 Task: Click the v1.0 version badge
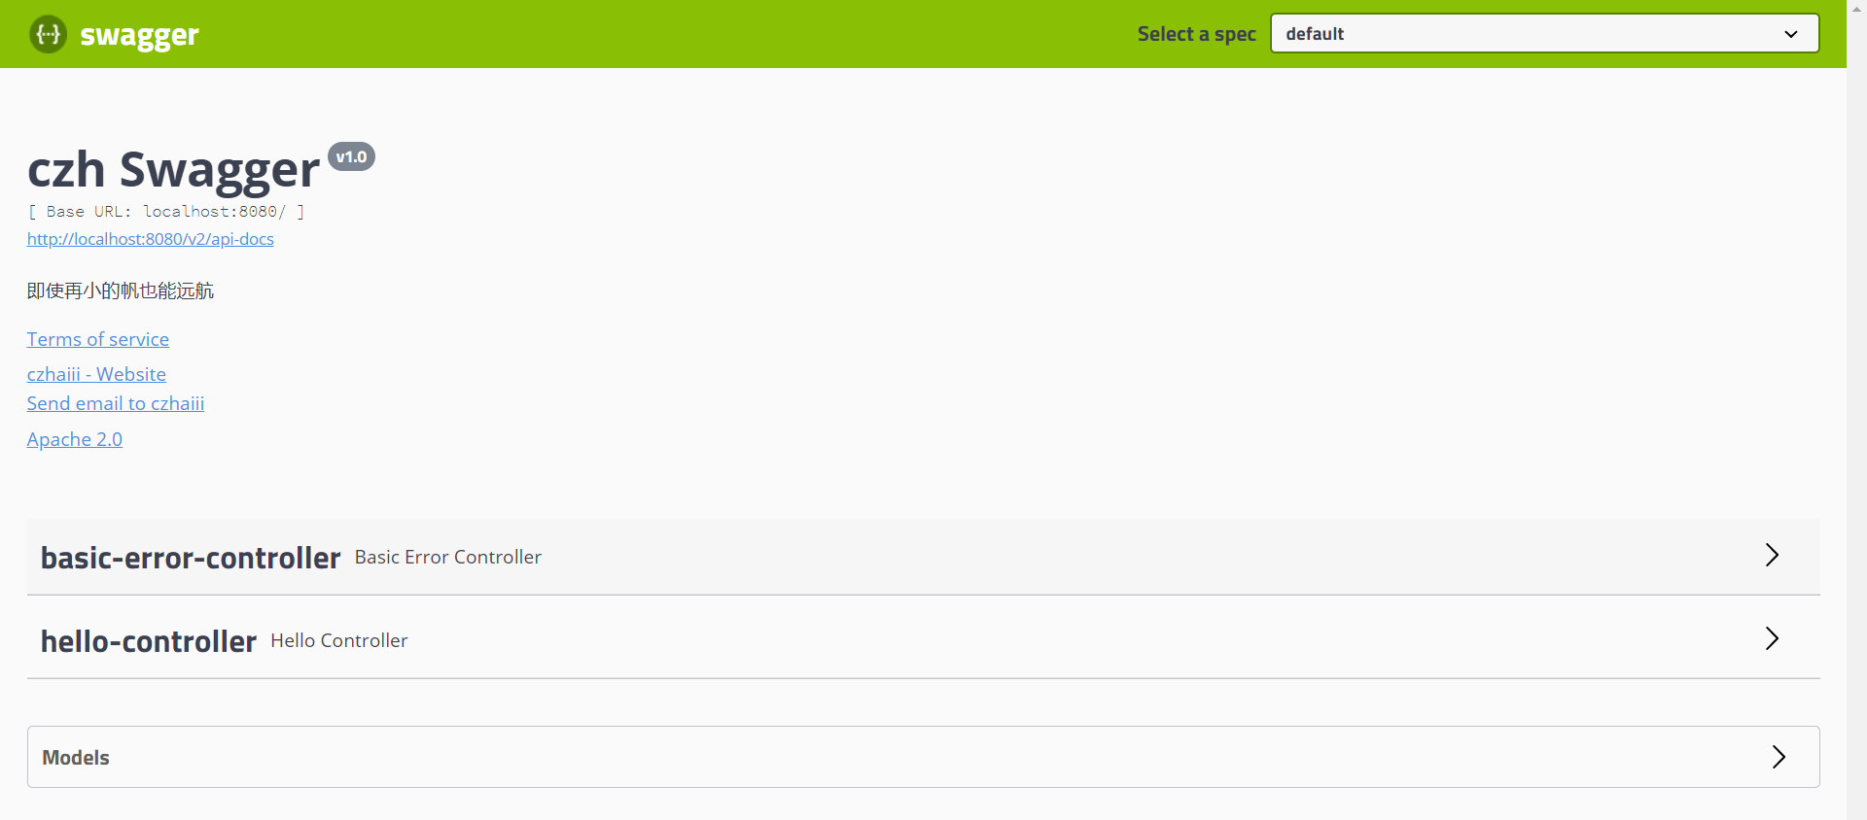tap(351, 156)
